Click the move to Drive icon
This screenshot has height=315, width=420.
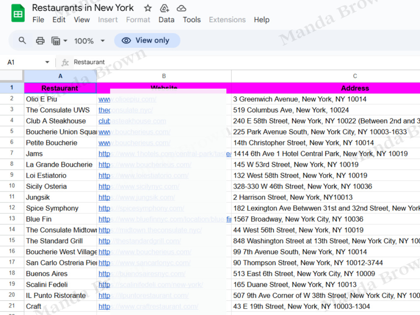165,8
